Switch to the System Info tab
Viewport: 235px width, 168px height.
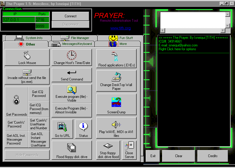27,38
